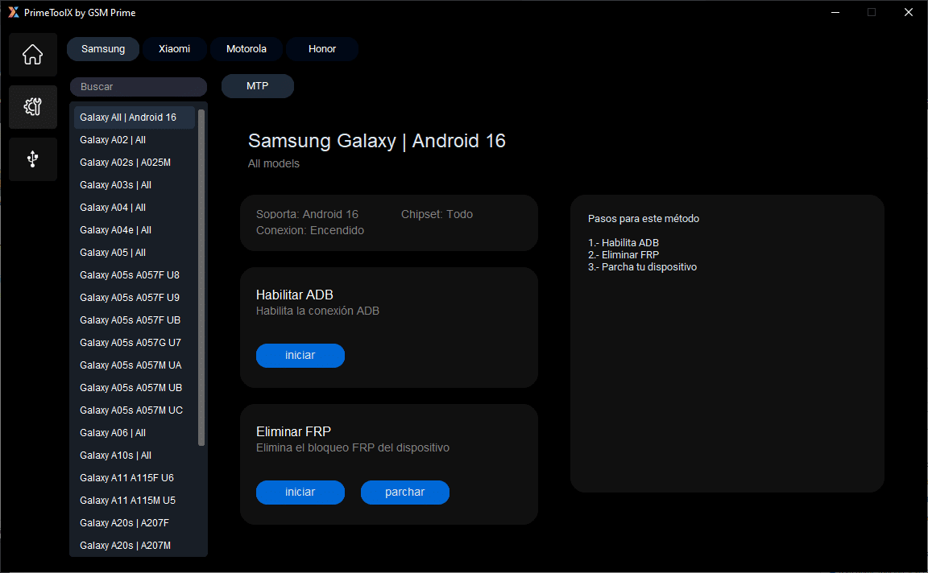This screenshot has width=928, height=573.
Task: Select the Motorola brand tab
Action: [x=246, y=49]
